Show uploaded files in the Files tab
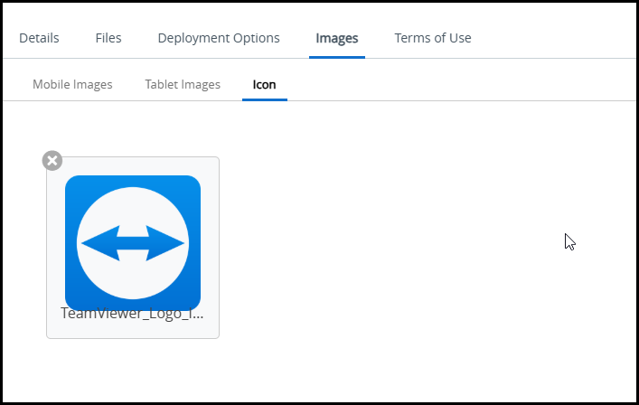Image resolution: width=639 pixels, height=405 pixels. pyautogui.click(x=108, y=38)
